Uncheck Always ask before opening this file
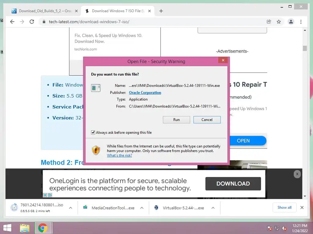The image size is (313, 234). (x=93, y=133)
